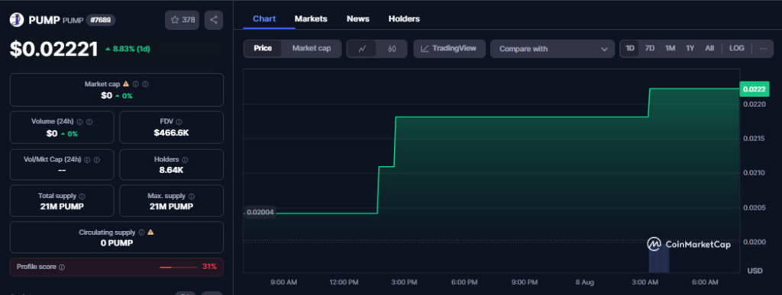Viewport: 782px width, 295px height.
Task: Click the FDV info icon
Action: [x=179, y=122]
